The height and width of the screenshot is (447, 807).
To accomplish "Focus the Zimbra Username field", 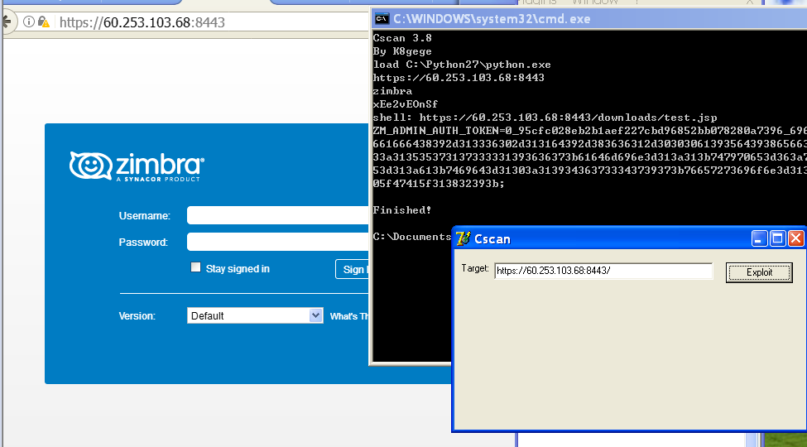I will 278,215.
